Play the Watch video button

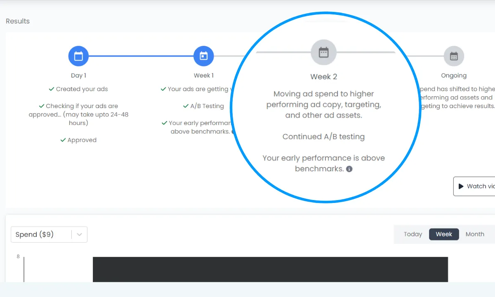474,186
